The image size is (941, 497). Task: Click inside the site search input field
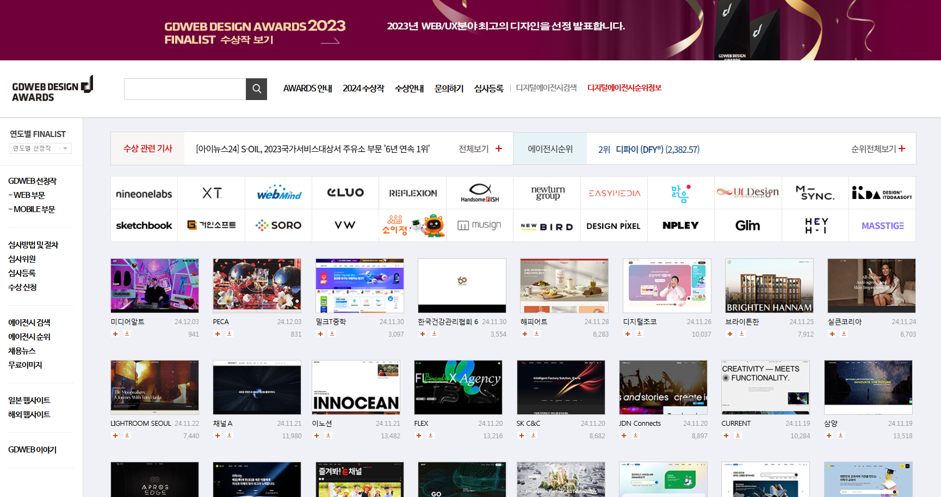(x=185, y=89)
